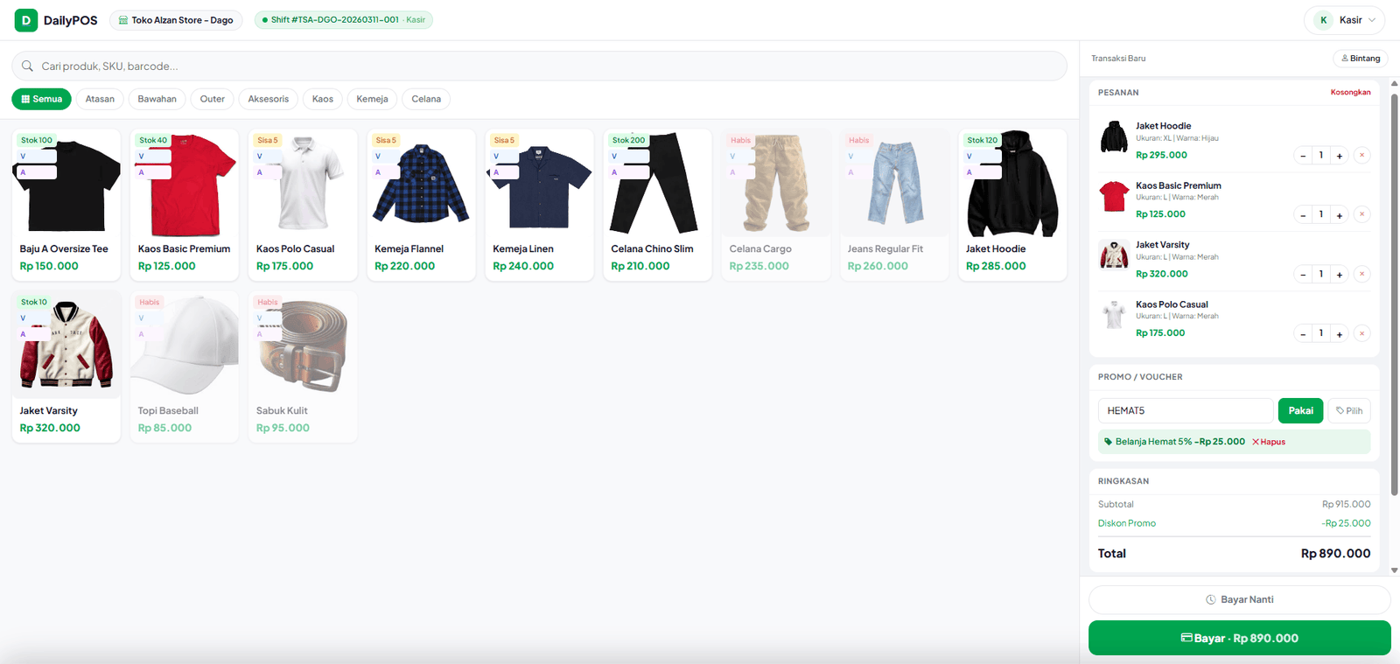Open the Toko Alzan Store - Dago selector
This screenshot has width=1400, height=664.
176,20
